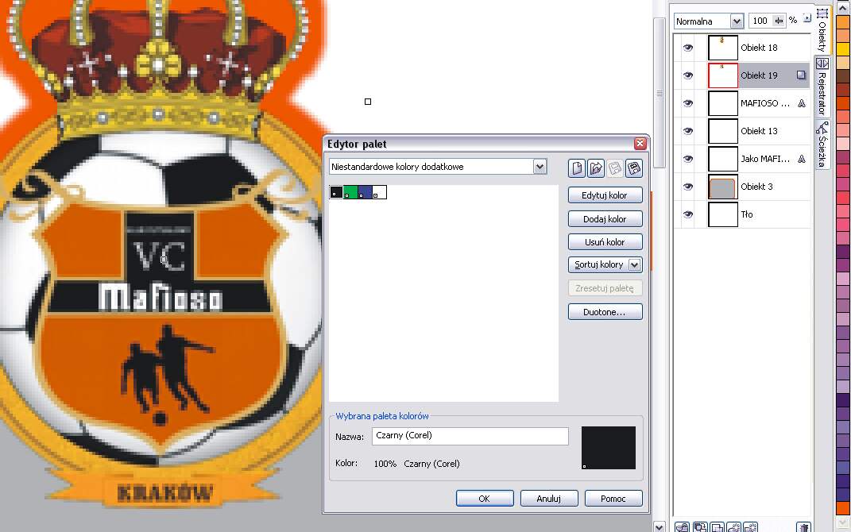Open the Sortuj kolory dropdown arrow
The height and width of the screenshot is (532, 851).
(x=634, y=265)
